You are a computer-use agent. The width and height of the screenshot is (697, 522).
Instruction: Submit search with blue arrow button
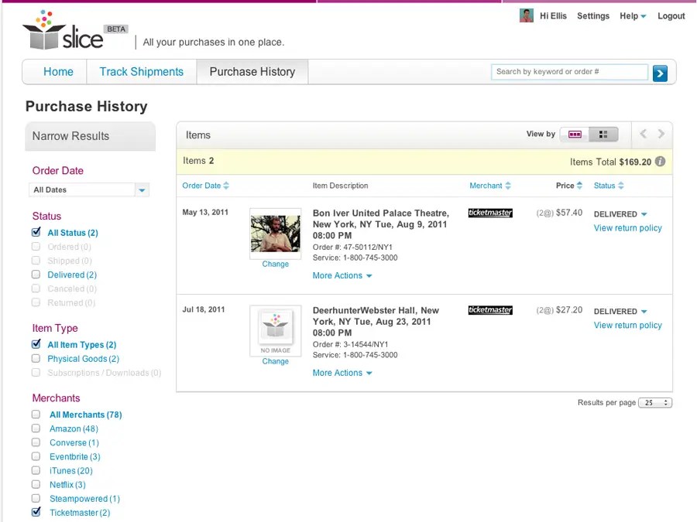point(660,73)
